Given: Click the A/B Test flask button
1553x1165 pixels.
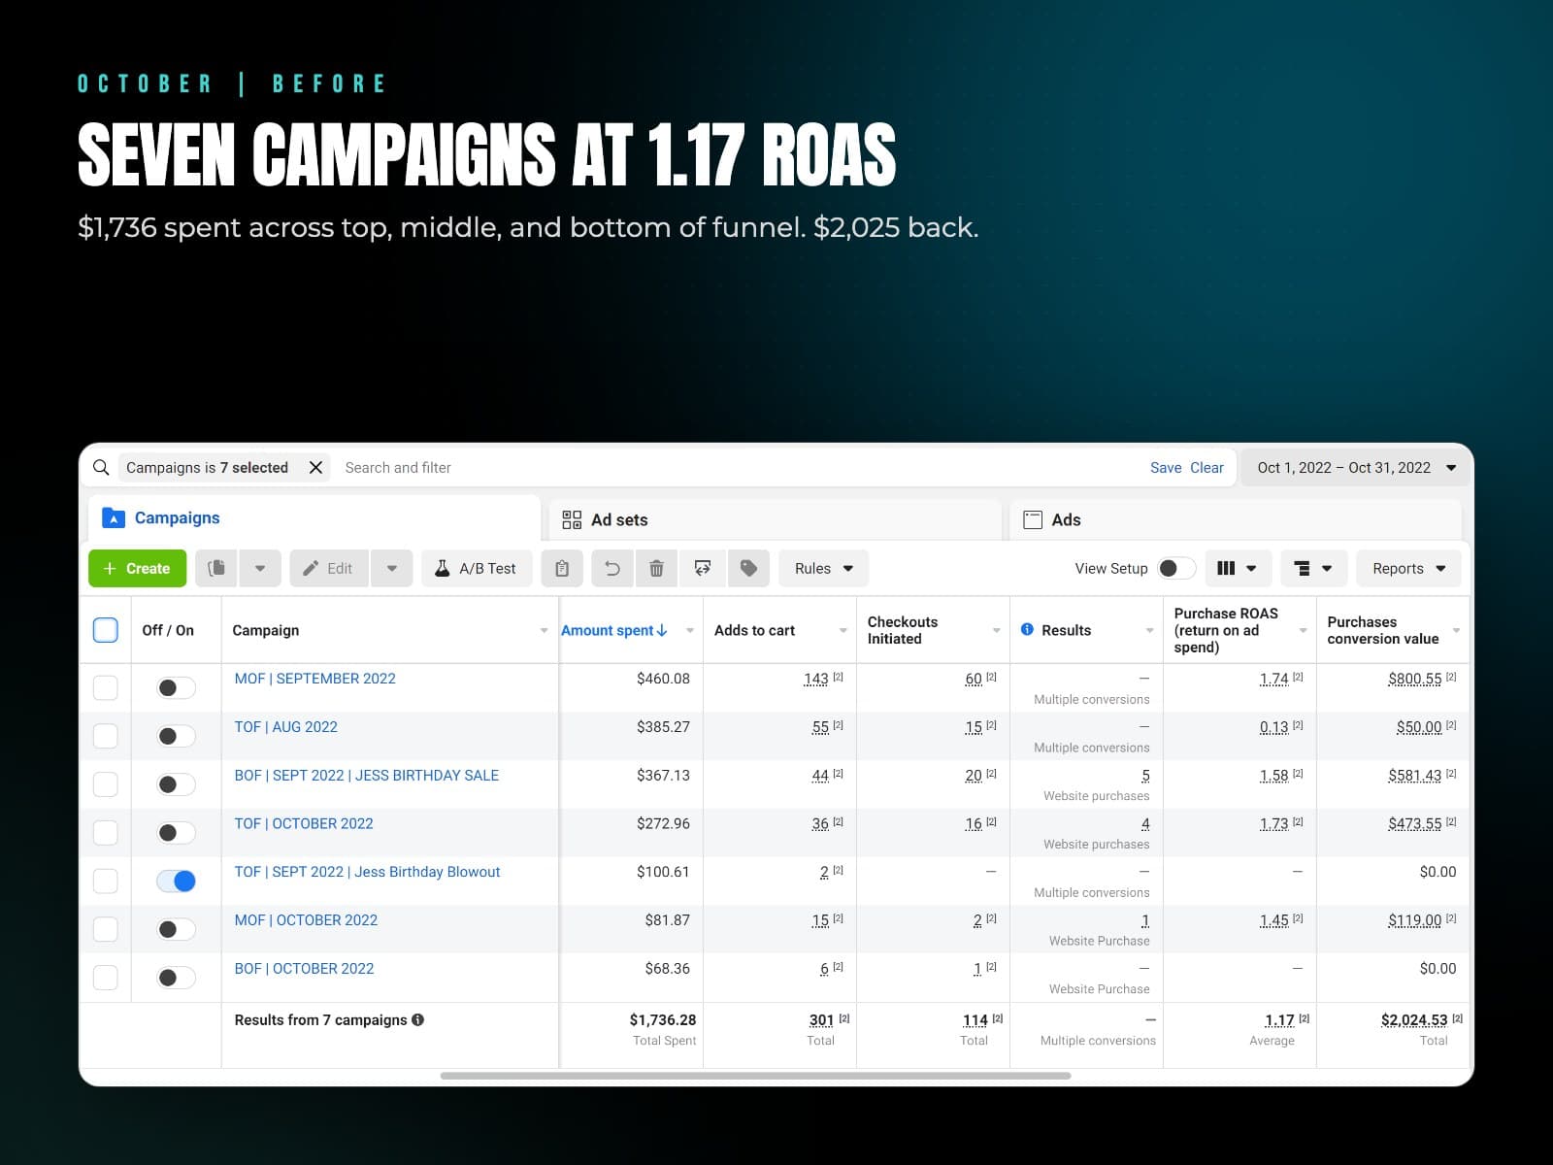Looking at the screenshot, I should click(477, 569).
